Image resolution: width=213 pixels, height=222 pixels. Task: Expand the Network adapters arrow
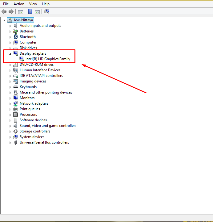click(10, 104)
